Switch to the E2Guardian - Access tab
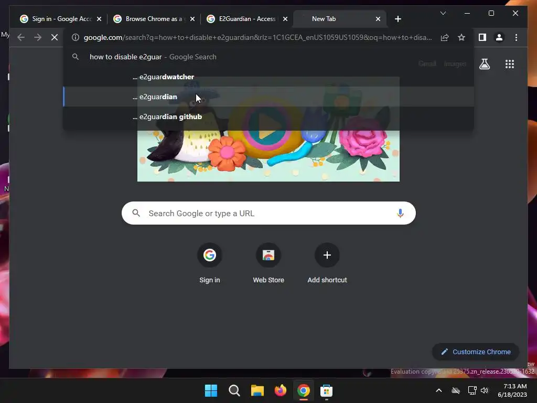Image resolution: width=537 pixels, height=403 pixels. point(248,19)
